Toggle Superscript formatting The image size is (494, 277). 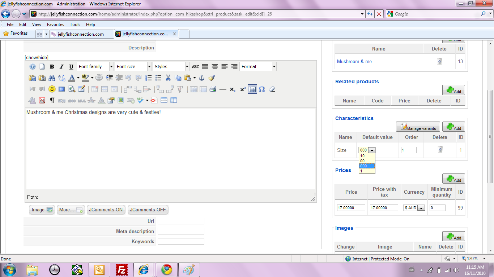pos(243,89)
